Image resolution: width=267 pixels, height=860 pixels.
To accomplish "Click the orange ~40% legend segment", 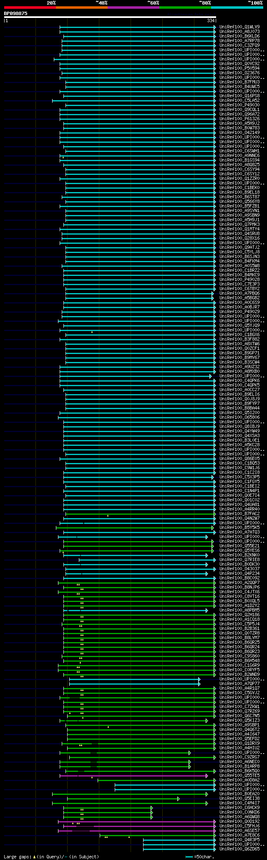I will 81,8.
